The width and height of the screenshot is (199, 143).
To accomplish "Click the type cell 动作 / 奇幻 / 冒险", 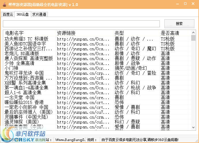I will point(135,73).
